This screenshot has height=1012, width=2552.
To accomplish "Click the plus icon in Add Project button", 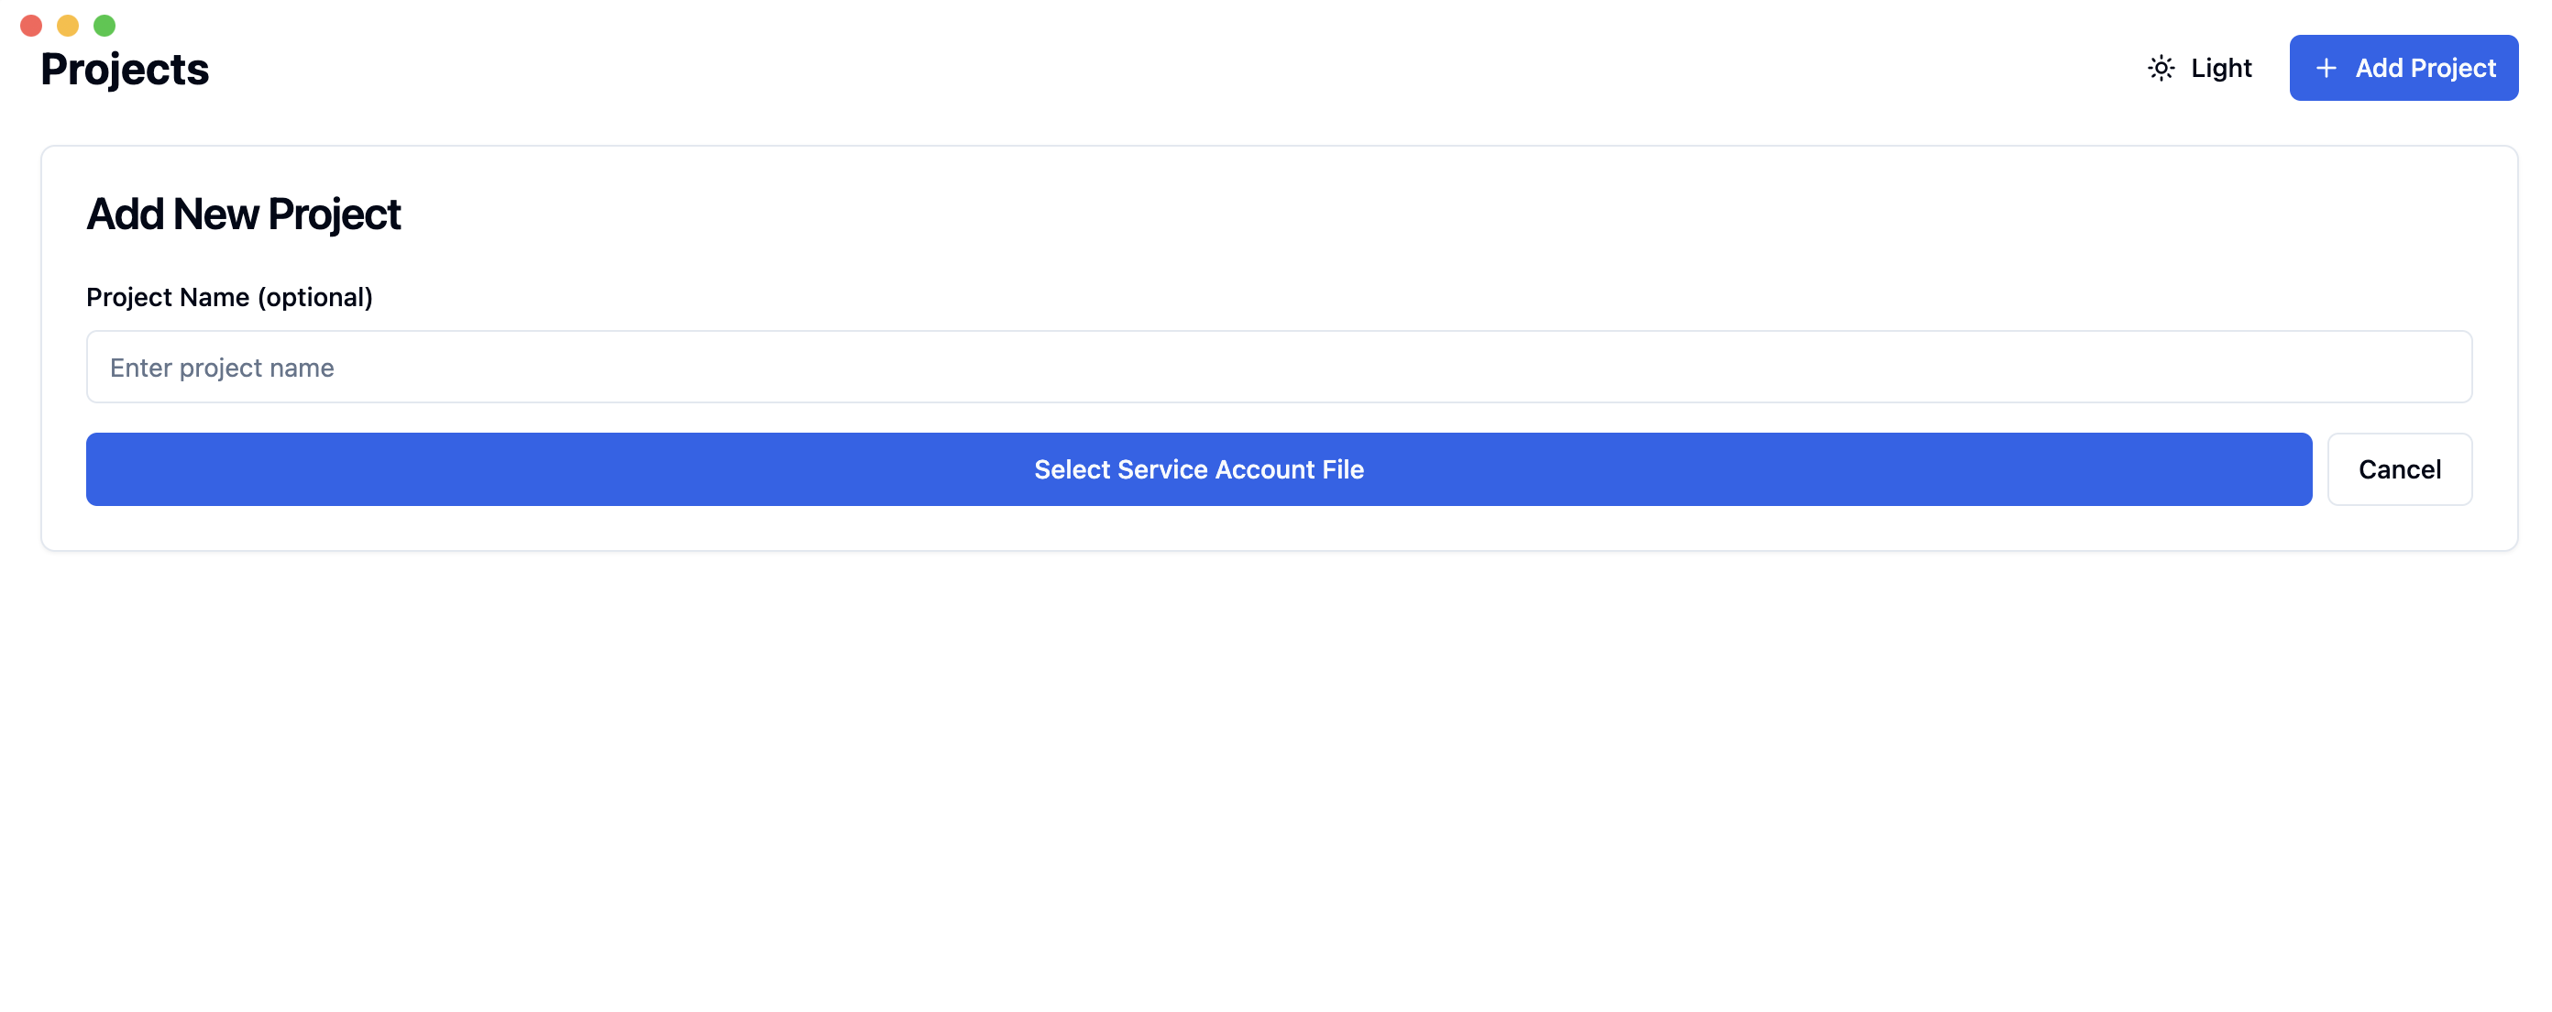I will 2326,67.
